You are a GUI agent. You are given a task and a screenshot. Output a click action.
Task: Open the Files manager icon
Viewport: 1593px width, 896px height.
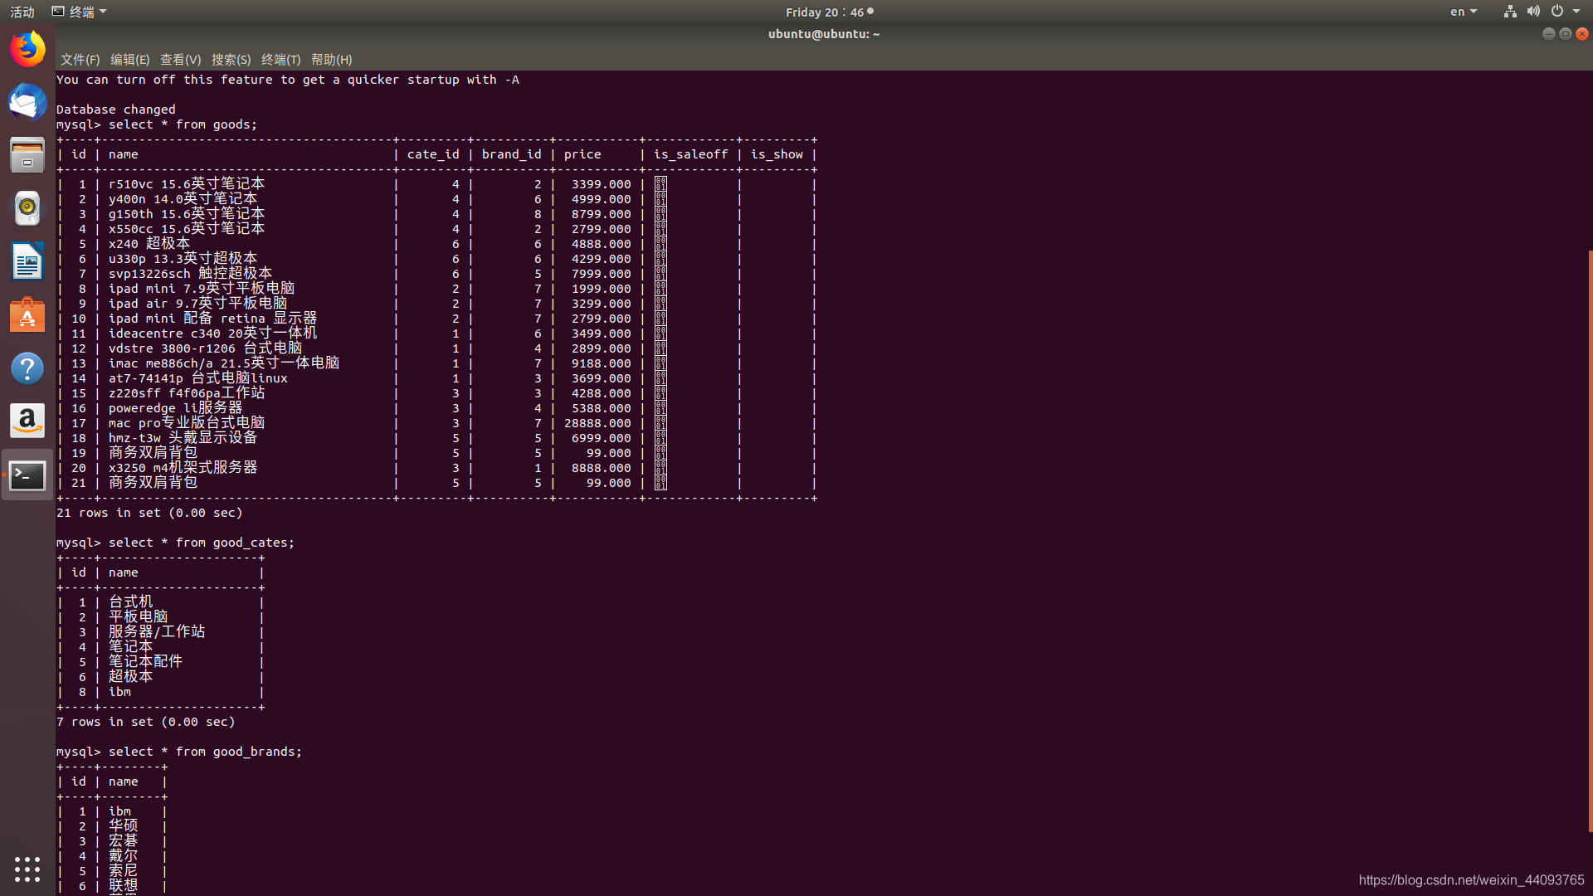27,156
